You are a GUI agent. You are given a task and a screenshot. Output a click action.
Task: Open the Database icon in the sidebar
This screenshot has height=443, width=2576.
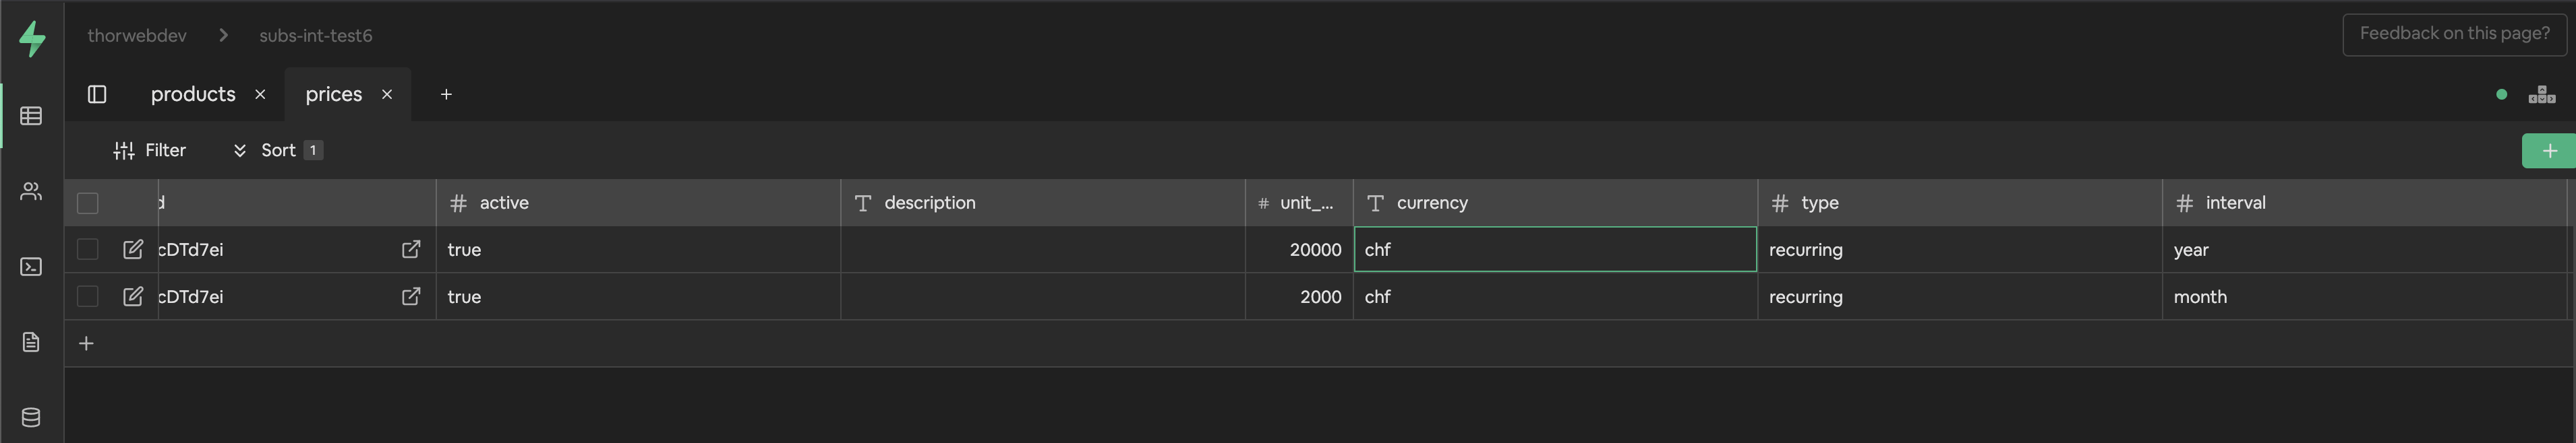[x=30, y=417]
